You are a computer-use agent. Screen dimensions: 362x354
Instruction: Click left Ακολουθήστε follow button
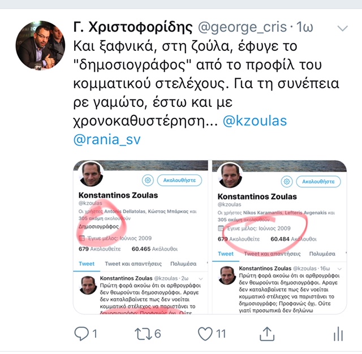point(179,180)
